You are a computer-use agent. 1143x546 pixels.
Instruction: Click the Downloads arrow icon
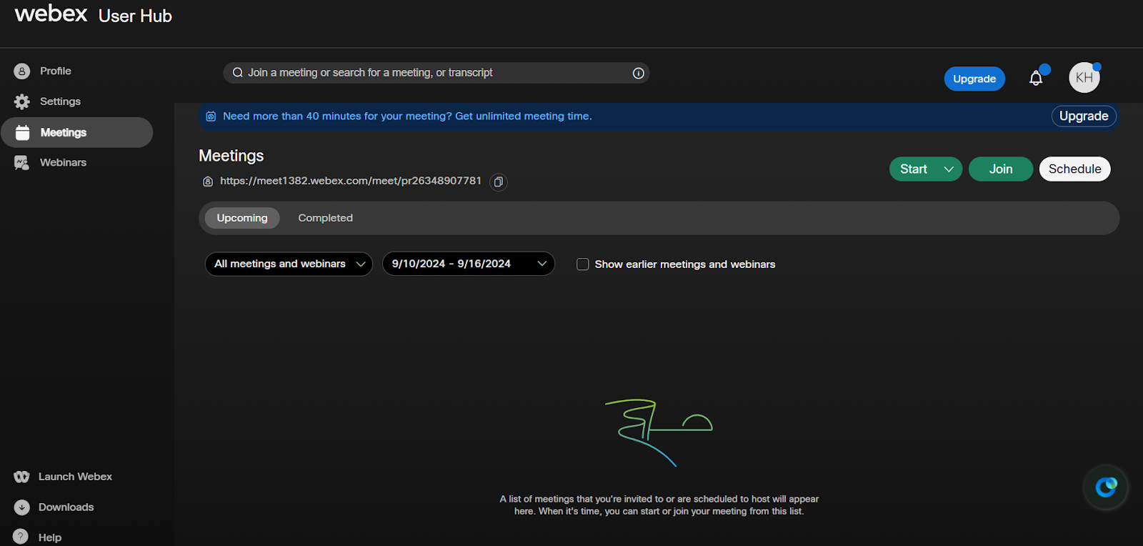(22, 507)
